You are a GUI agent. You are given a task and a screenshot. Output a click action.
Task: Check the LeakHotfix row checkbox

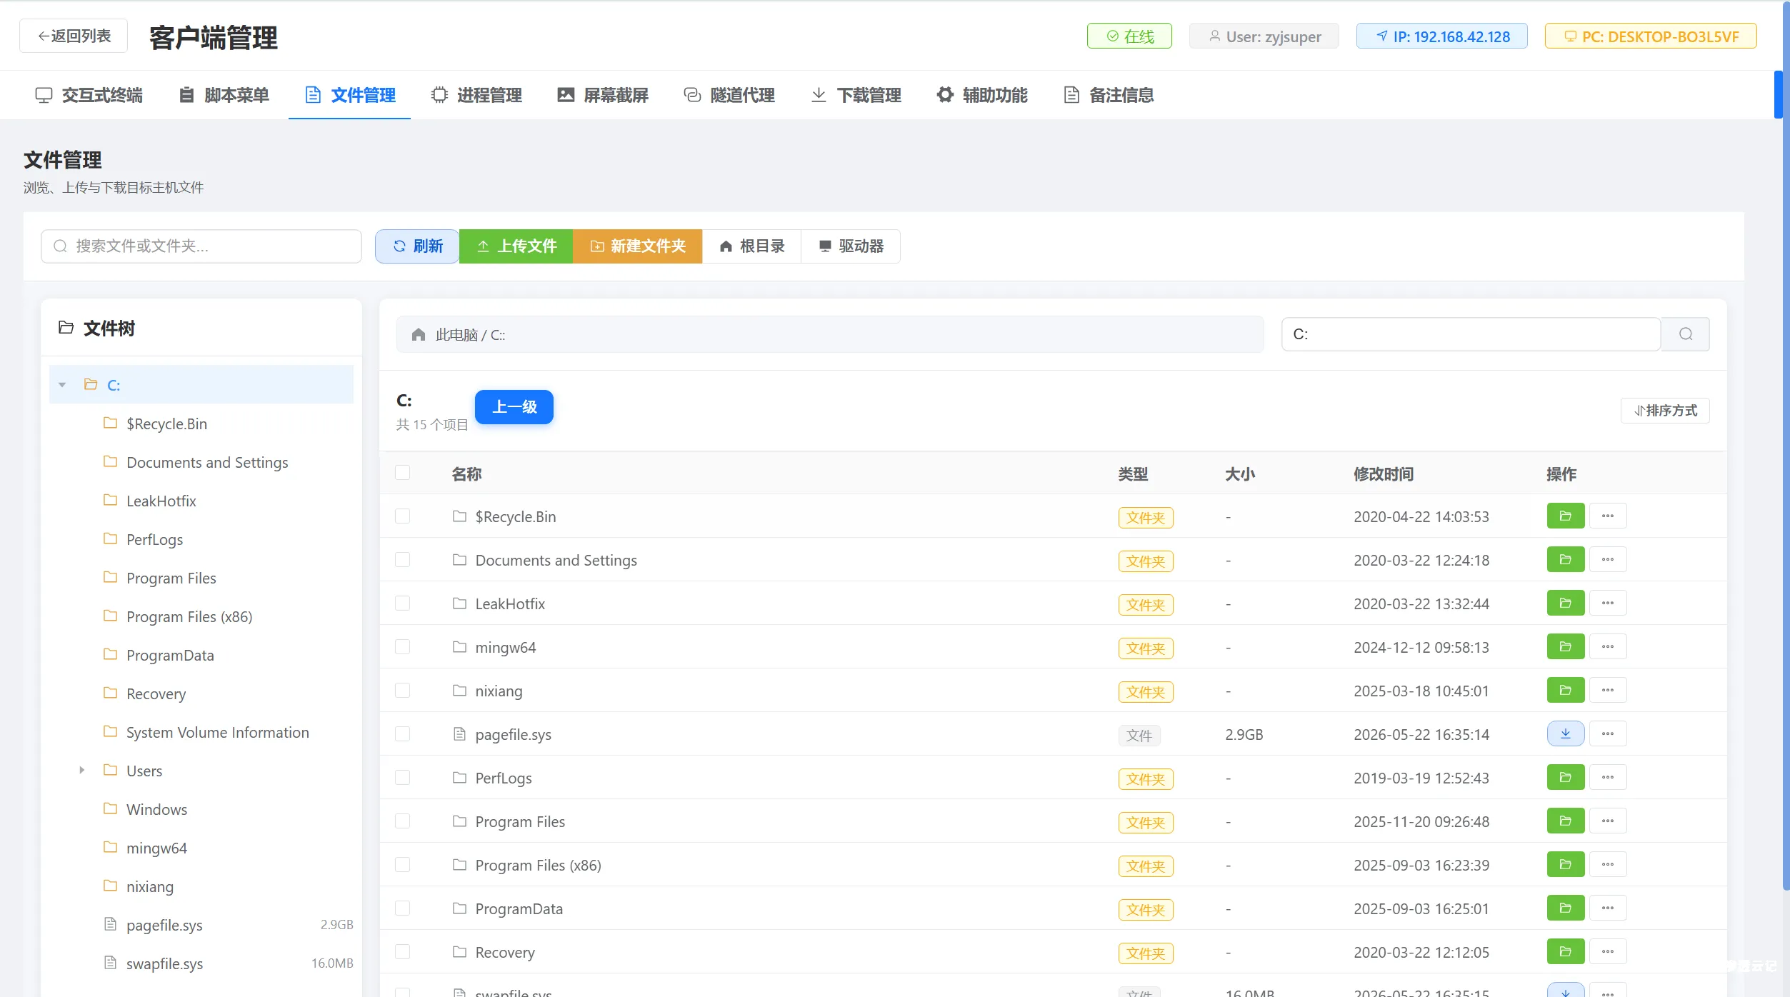[403, 603]
